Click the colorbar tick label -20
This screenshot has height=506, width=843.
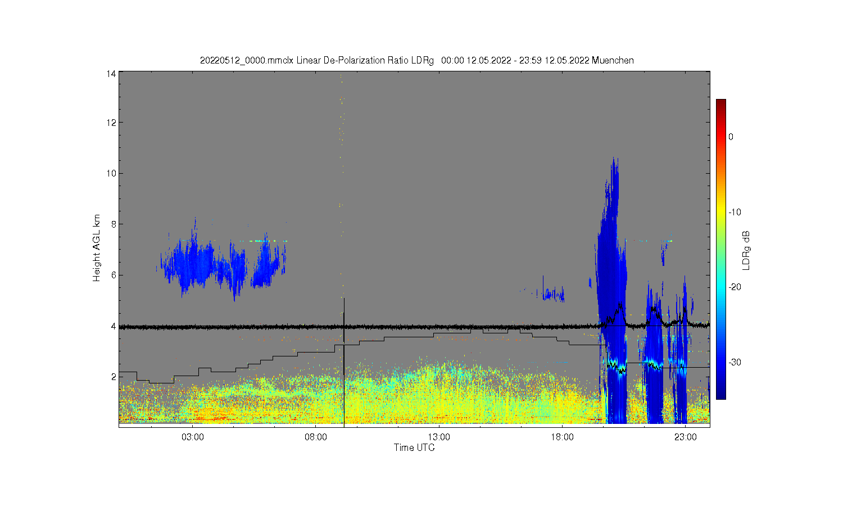coord(735,287)
